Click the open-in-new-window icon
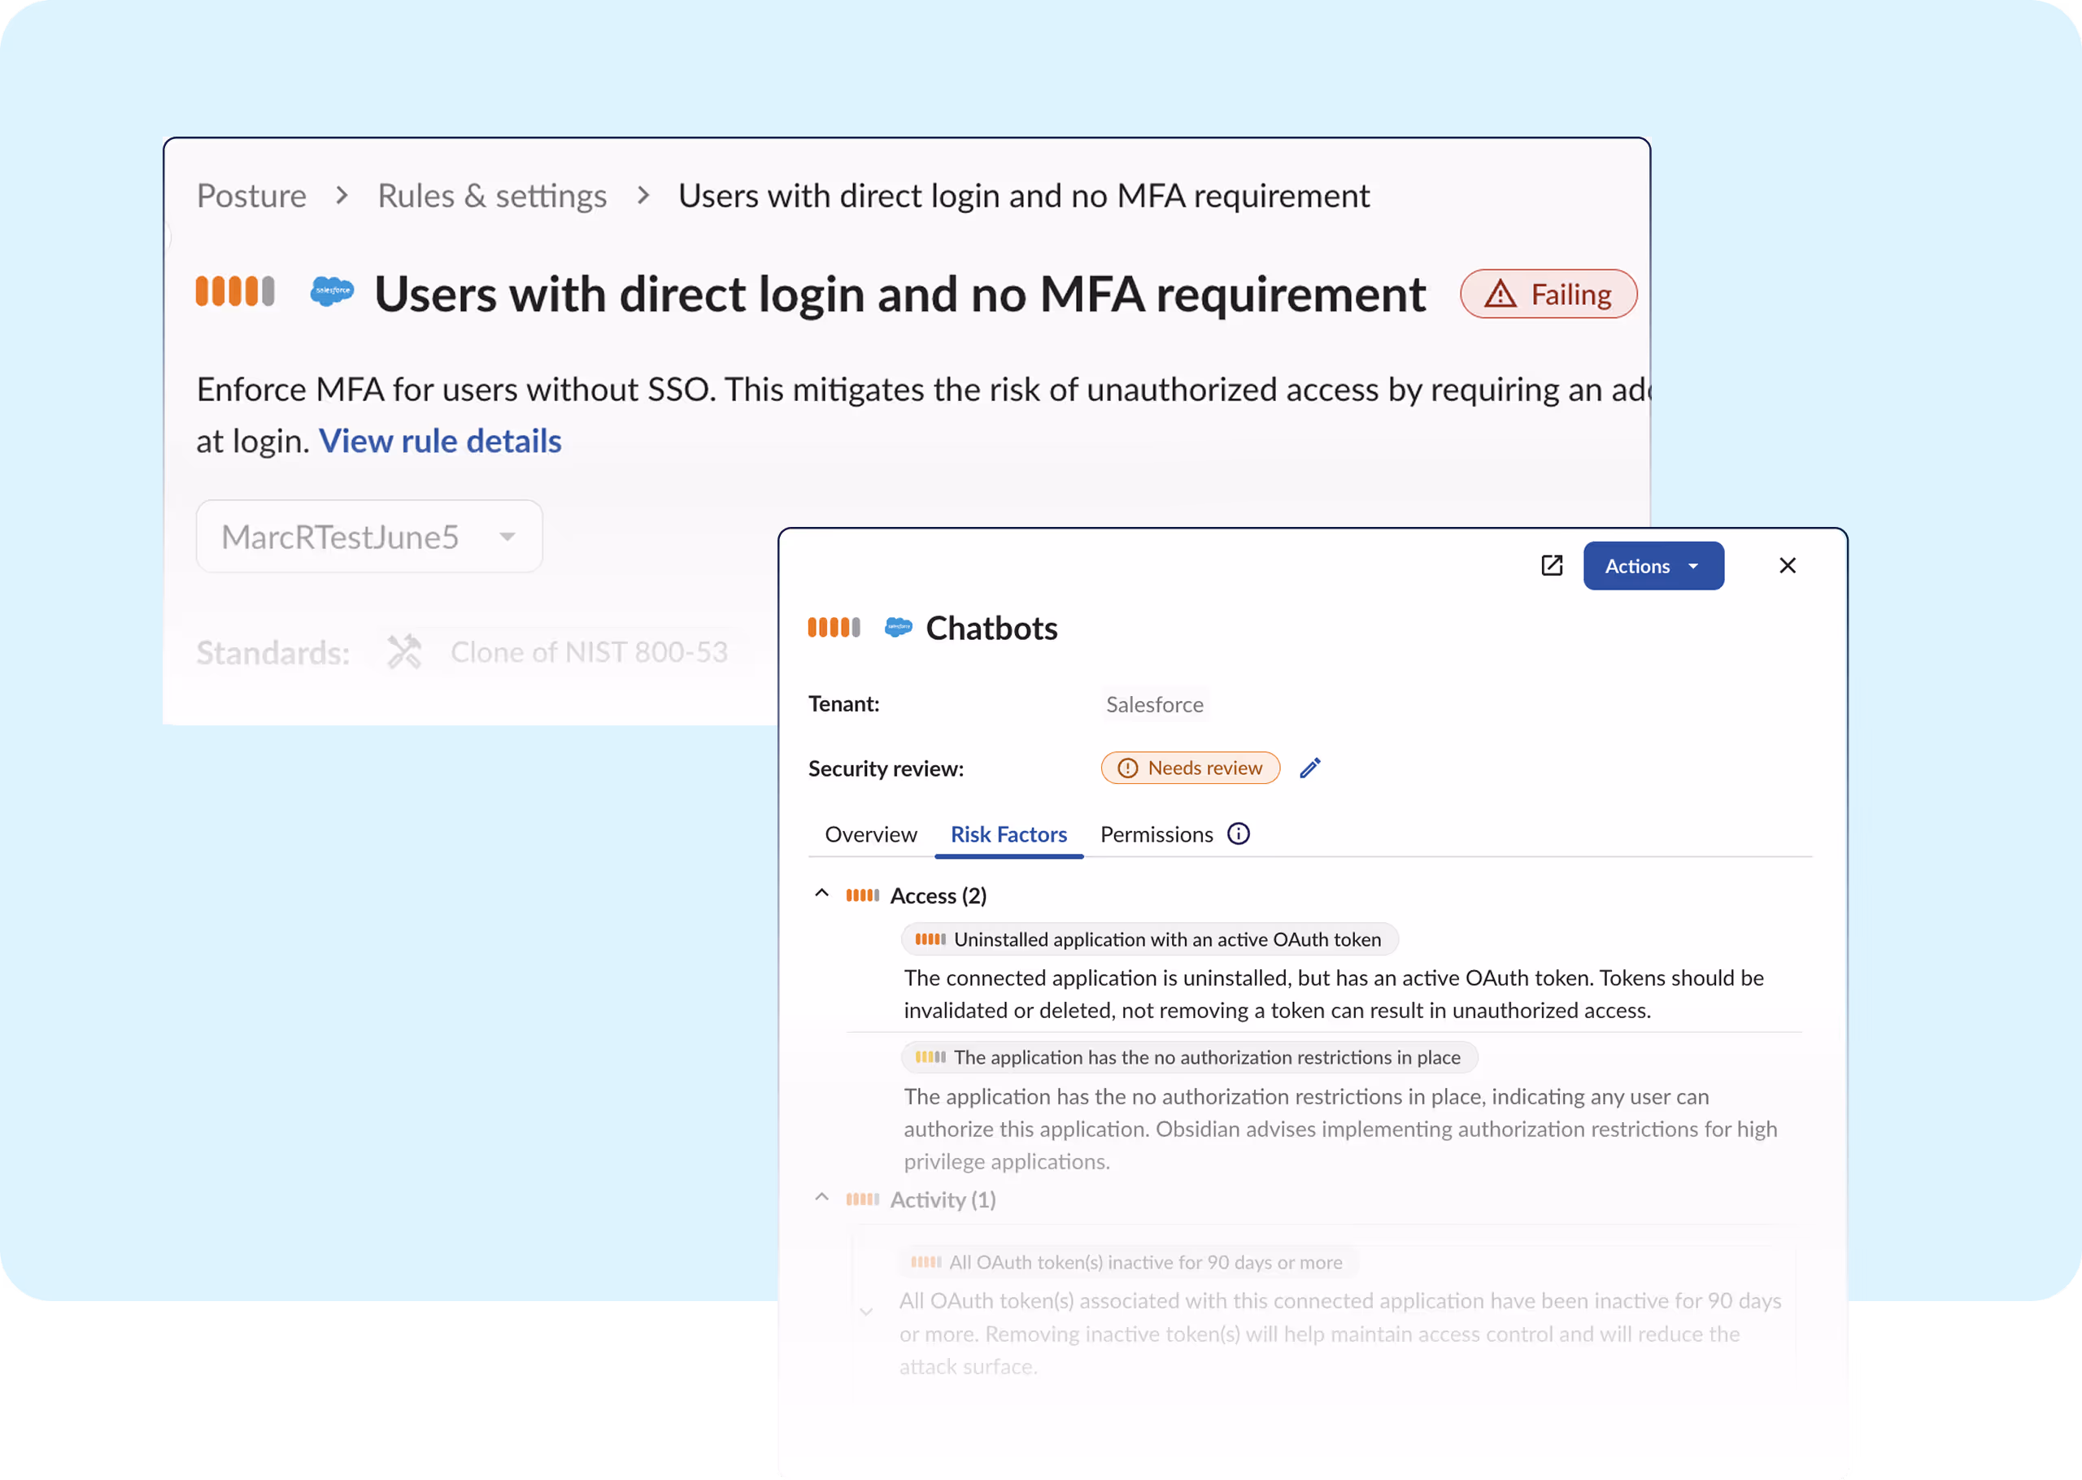The image size is (2082, 1480). (1551, 566)
